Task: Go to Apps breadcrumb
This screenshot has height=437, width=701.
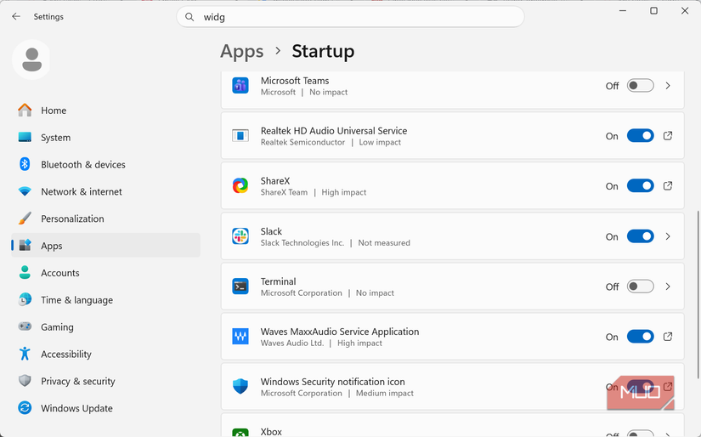Action: point(242,52)
